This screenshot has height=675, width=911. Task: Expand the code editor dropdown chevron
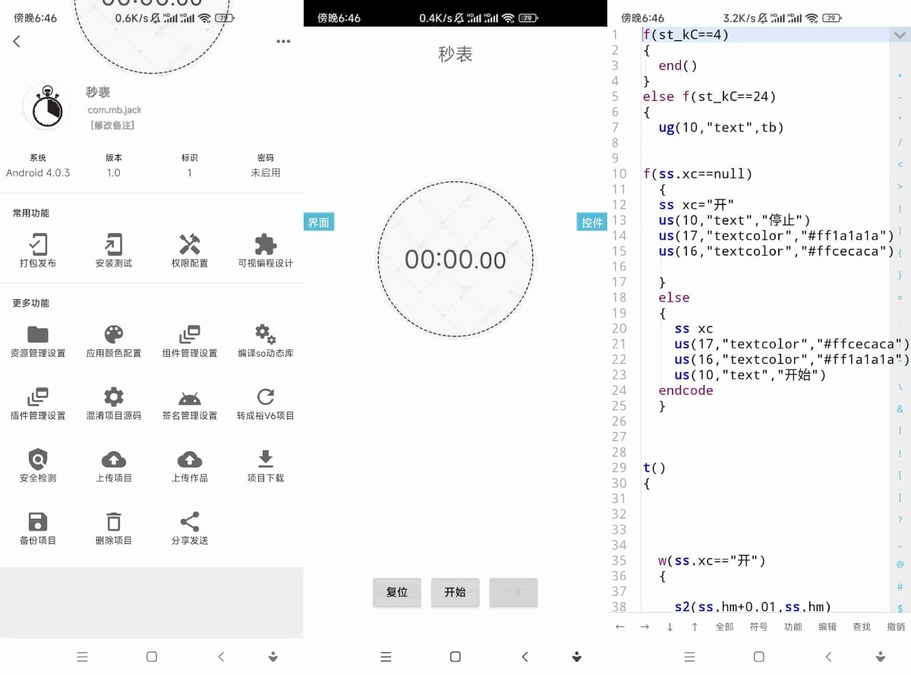point(900,35)
